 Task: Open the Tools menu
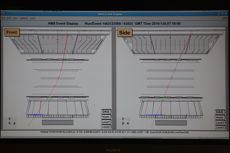coord(32,18)
